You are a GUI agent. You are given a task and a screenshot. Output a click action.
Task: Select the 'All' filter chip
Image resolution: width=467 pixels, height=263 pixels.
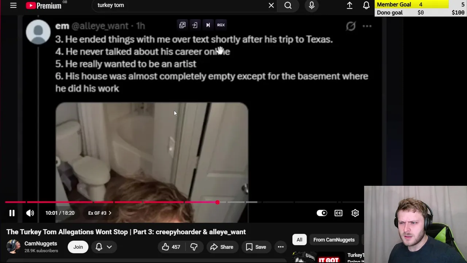click(299, 240)
